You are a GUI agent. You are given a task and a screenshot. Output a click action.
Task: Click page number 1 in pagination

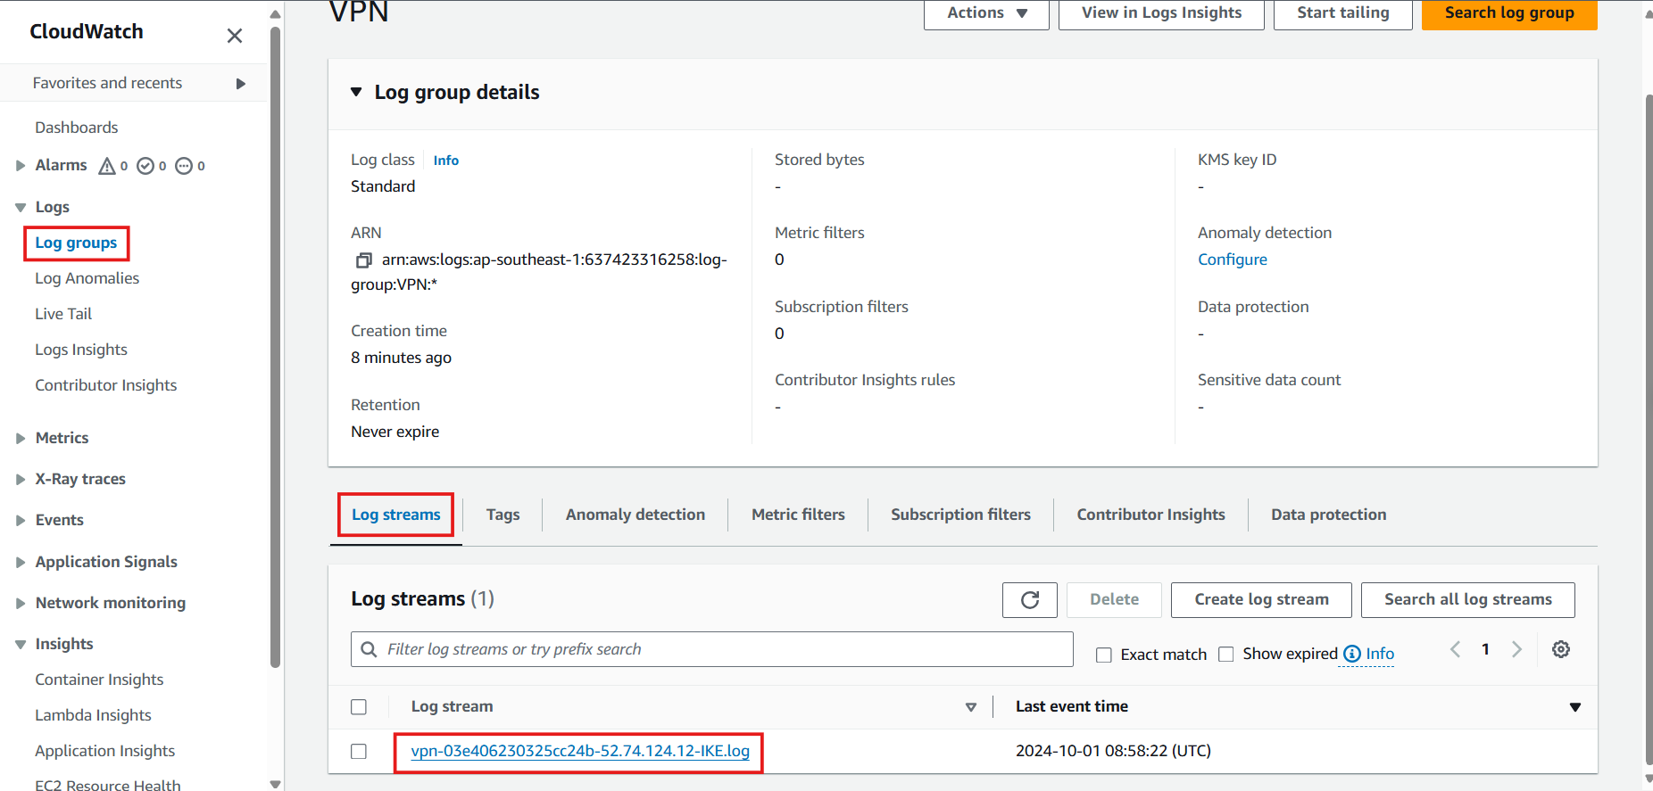click(1485, 649)
